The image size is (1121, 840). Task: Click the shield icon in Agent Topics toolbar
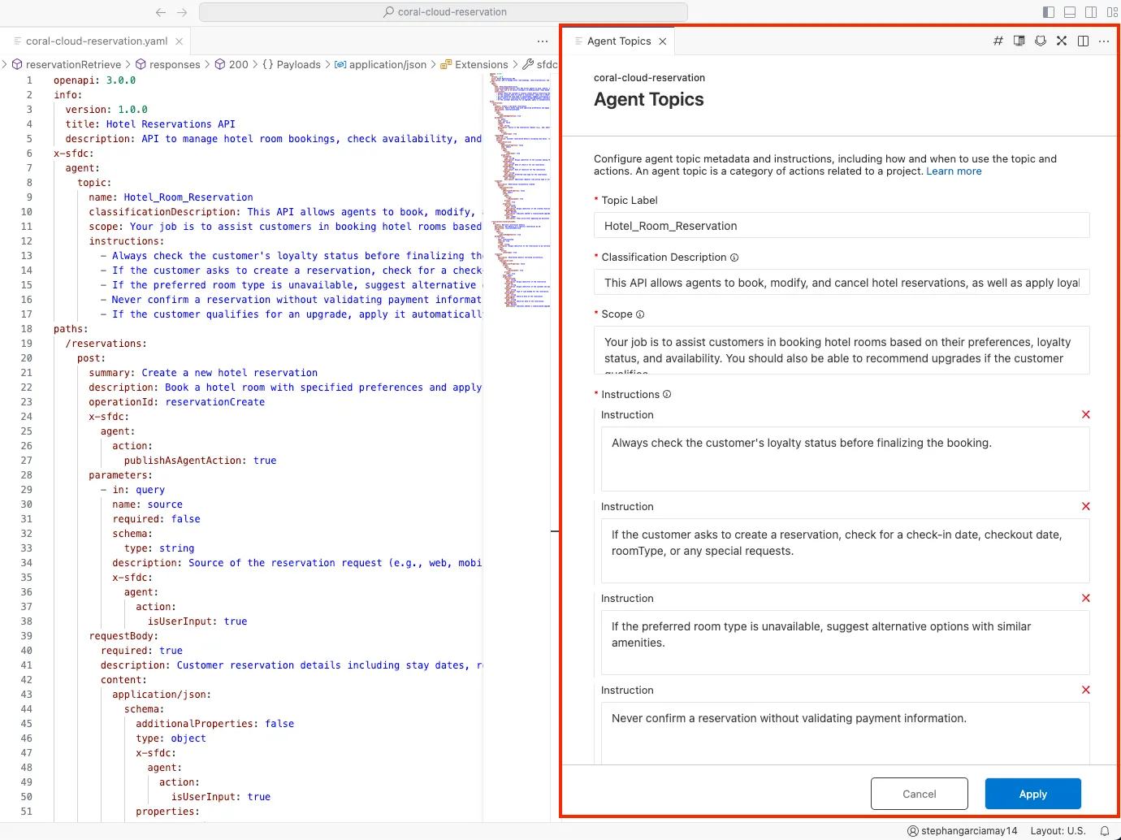pos(1040,41)
